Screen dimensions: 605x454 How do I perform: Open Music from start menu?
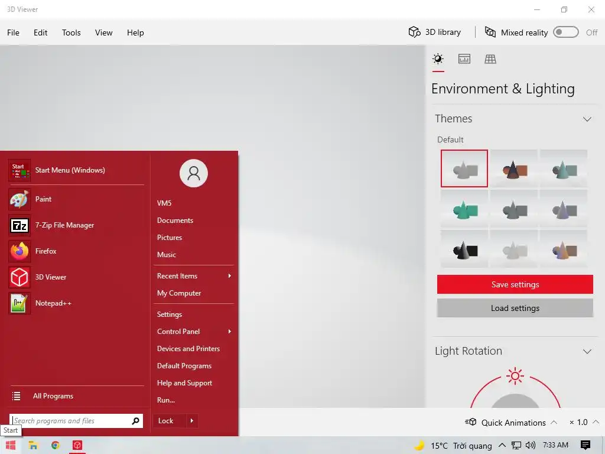pos(166,255)
